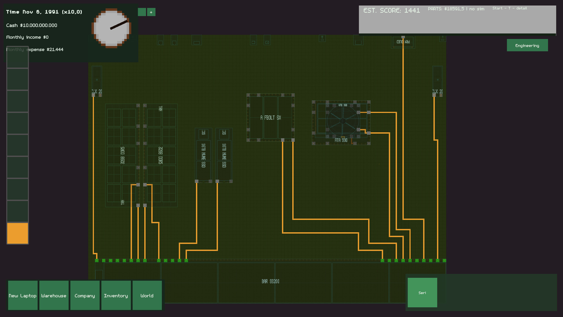Click the PARTS: $18591,5 cost text
This screenshot has height=317, width=563.
456,9
